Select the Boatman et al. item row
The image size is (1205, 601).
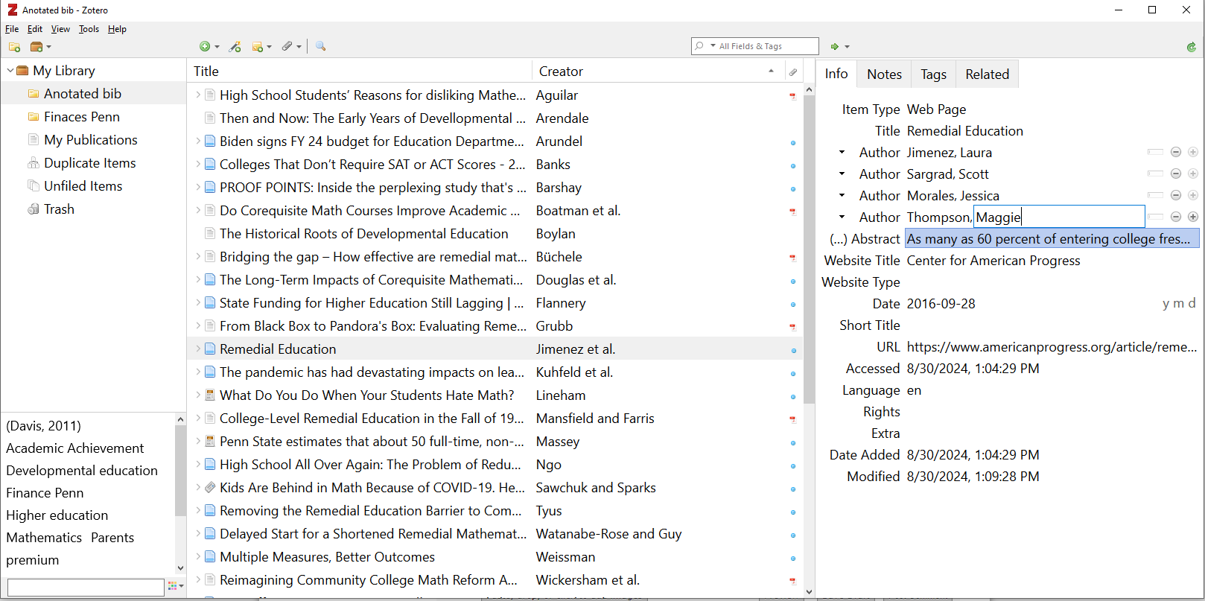point(495,211)
